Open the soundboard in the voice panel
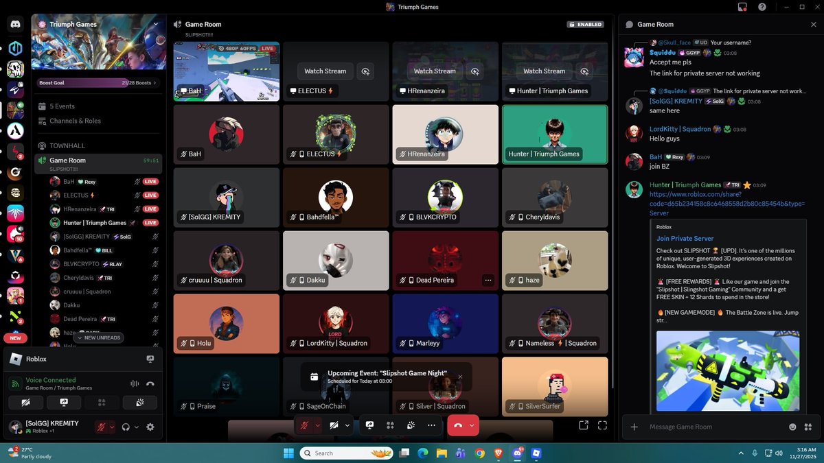The width and height of the screenshot is (824, 463). coord(139,403)
